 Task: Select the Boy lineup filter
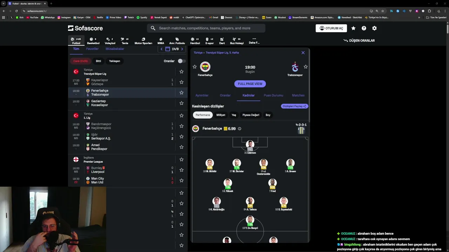[x=268, y=115]
